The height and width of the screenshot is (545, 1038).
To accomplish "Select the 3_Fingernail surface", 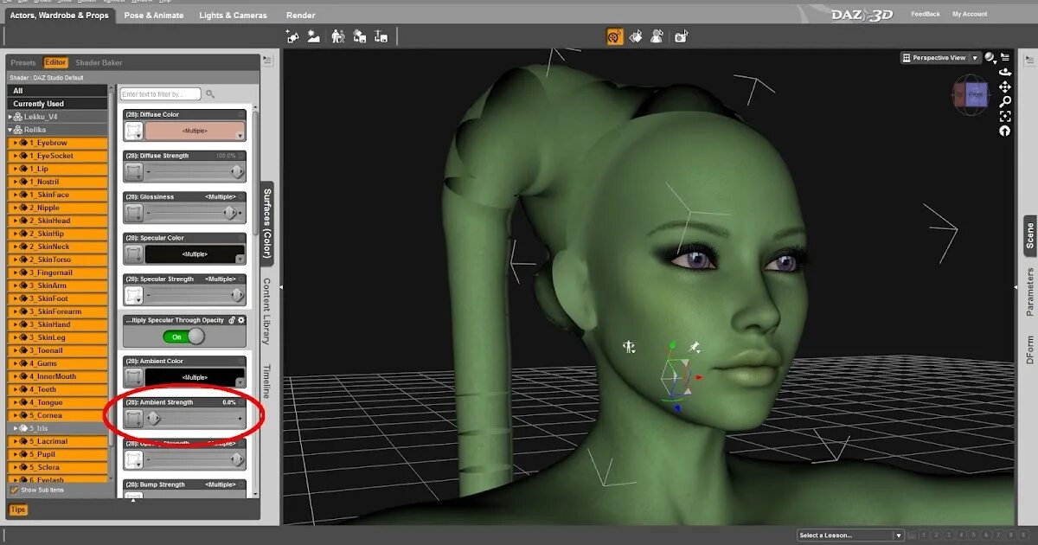I will coord(58,272).
